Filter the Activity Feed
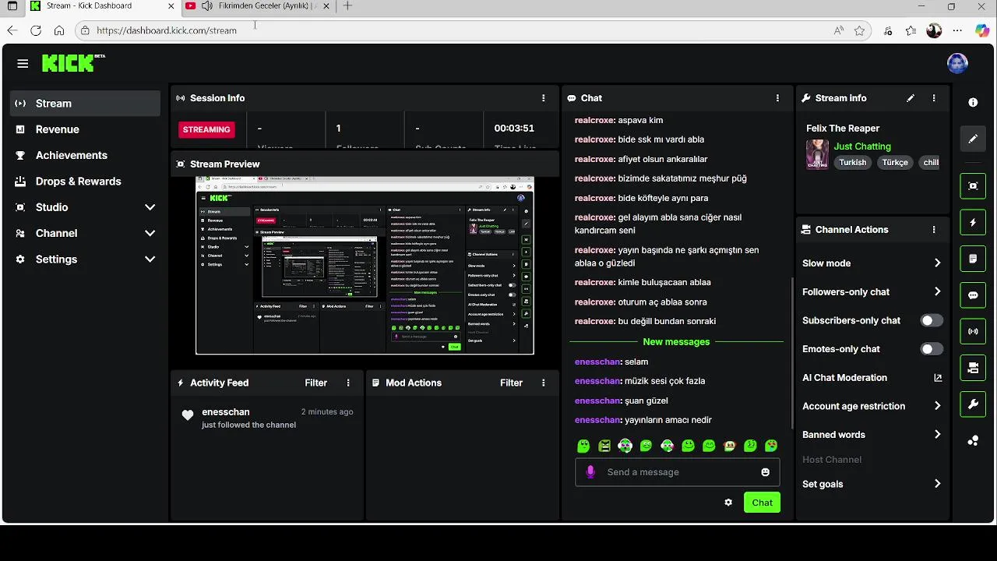997x561 pixels. pos(315,383)
